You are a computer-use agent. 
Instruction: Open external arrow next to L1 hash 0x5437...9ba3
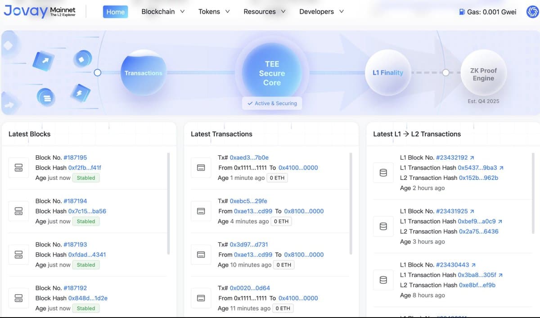pyautogui.click(x=501, y=168)
